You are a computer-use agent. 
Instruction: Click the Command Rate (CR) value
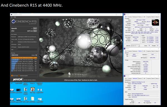146,73
